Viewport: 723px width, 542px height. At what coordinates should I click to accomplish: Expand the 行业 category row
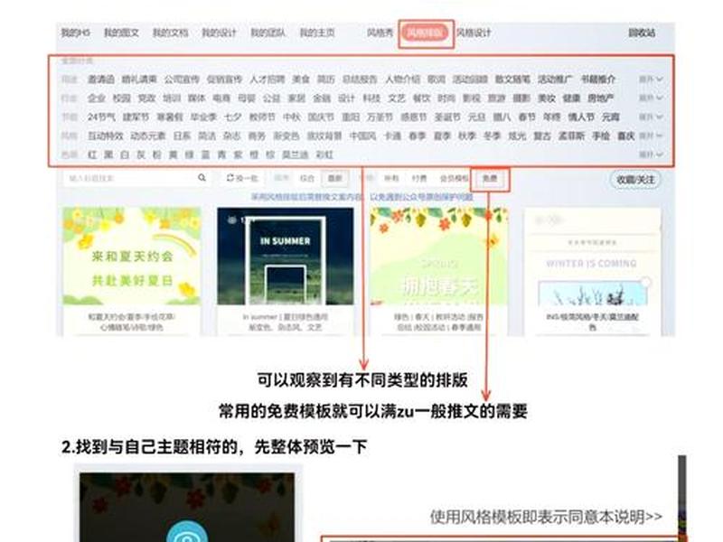click(x=651, y=98)
